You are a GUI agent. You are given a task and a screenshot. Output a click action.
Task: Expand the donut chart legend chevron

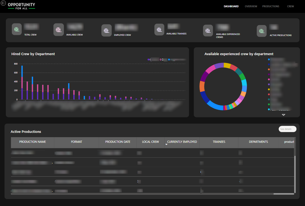tap(284, 115)
